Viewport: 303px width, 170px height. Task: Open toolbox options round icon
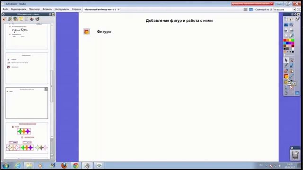[x=295, y=15]
